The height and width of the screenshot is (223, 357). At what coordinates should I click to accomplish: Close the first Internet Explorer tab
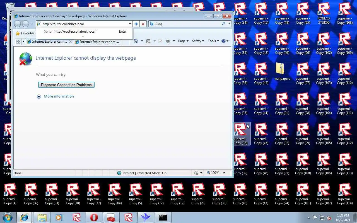point(70,42)
